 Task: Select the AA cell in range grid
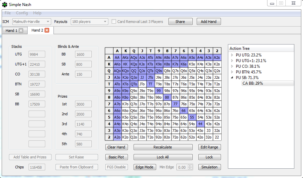point(117,57)
